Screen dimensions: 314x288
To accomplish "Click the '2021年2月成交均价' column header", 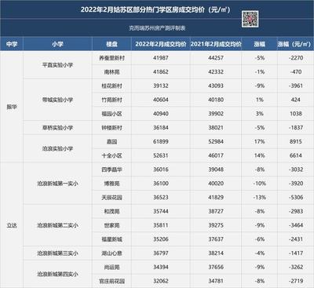I will pos(216,44).
